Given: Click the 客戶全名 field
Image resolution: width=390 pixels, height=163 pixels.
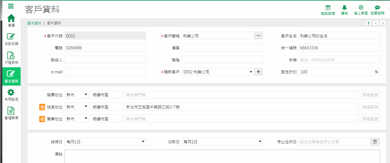Looking at the screenshot, I should coord(339,36).
